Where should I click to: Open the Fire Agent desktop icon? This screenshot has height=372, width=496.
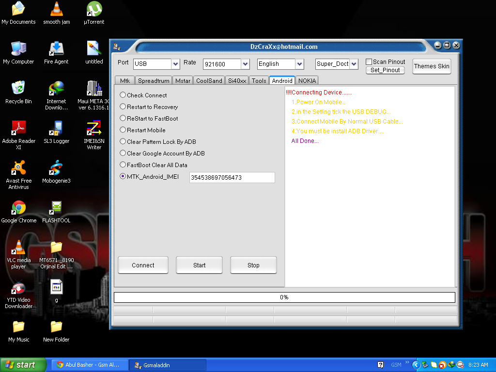56,49
